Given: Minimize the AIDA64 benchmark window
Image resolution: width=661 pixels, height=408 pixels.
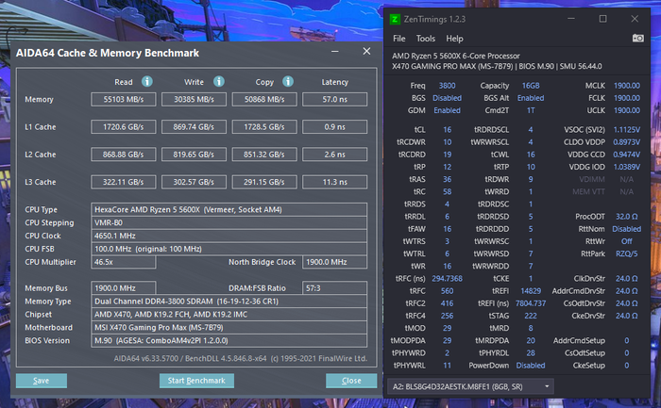Looking at the screenshot, I should click(334, 51).
